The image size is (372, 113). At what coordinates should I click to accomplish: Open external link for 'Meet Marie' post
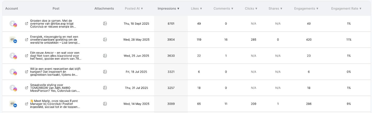click(27, 104)
